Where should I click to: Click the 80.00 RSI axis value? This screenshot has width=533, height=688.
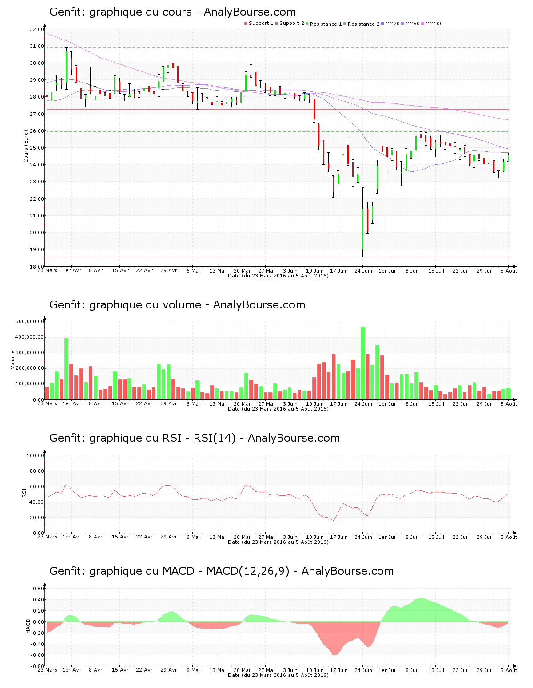pyautogui.click(x=36, y=471)
